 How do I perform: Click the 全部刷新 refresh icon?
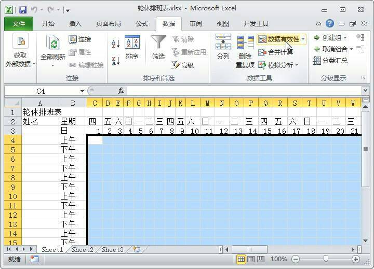[53, 44]
